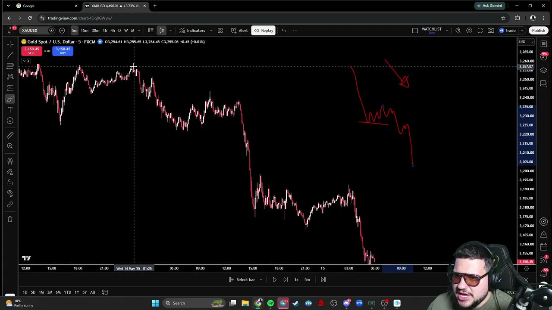Viewport: 552px width, 310px height.
Task: Expand the timeframe interval dropdown
Action: (139, 31)
